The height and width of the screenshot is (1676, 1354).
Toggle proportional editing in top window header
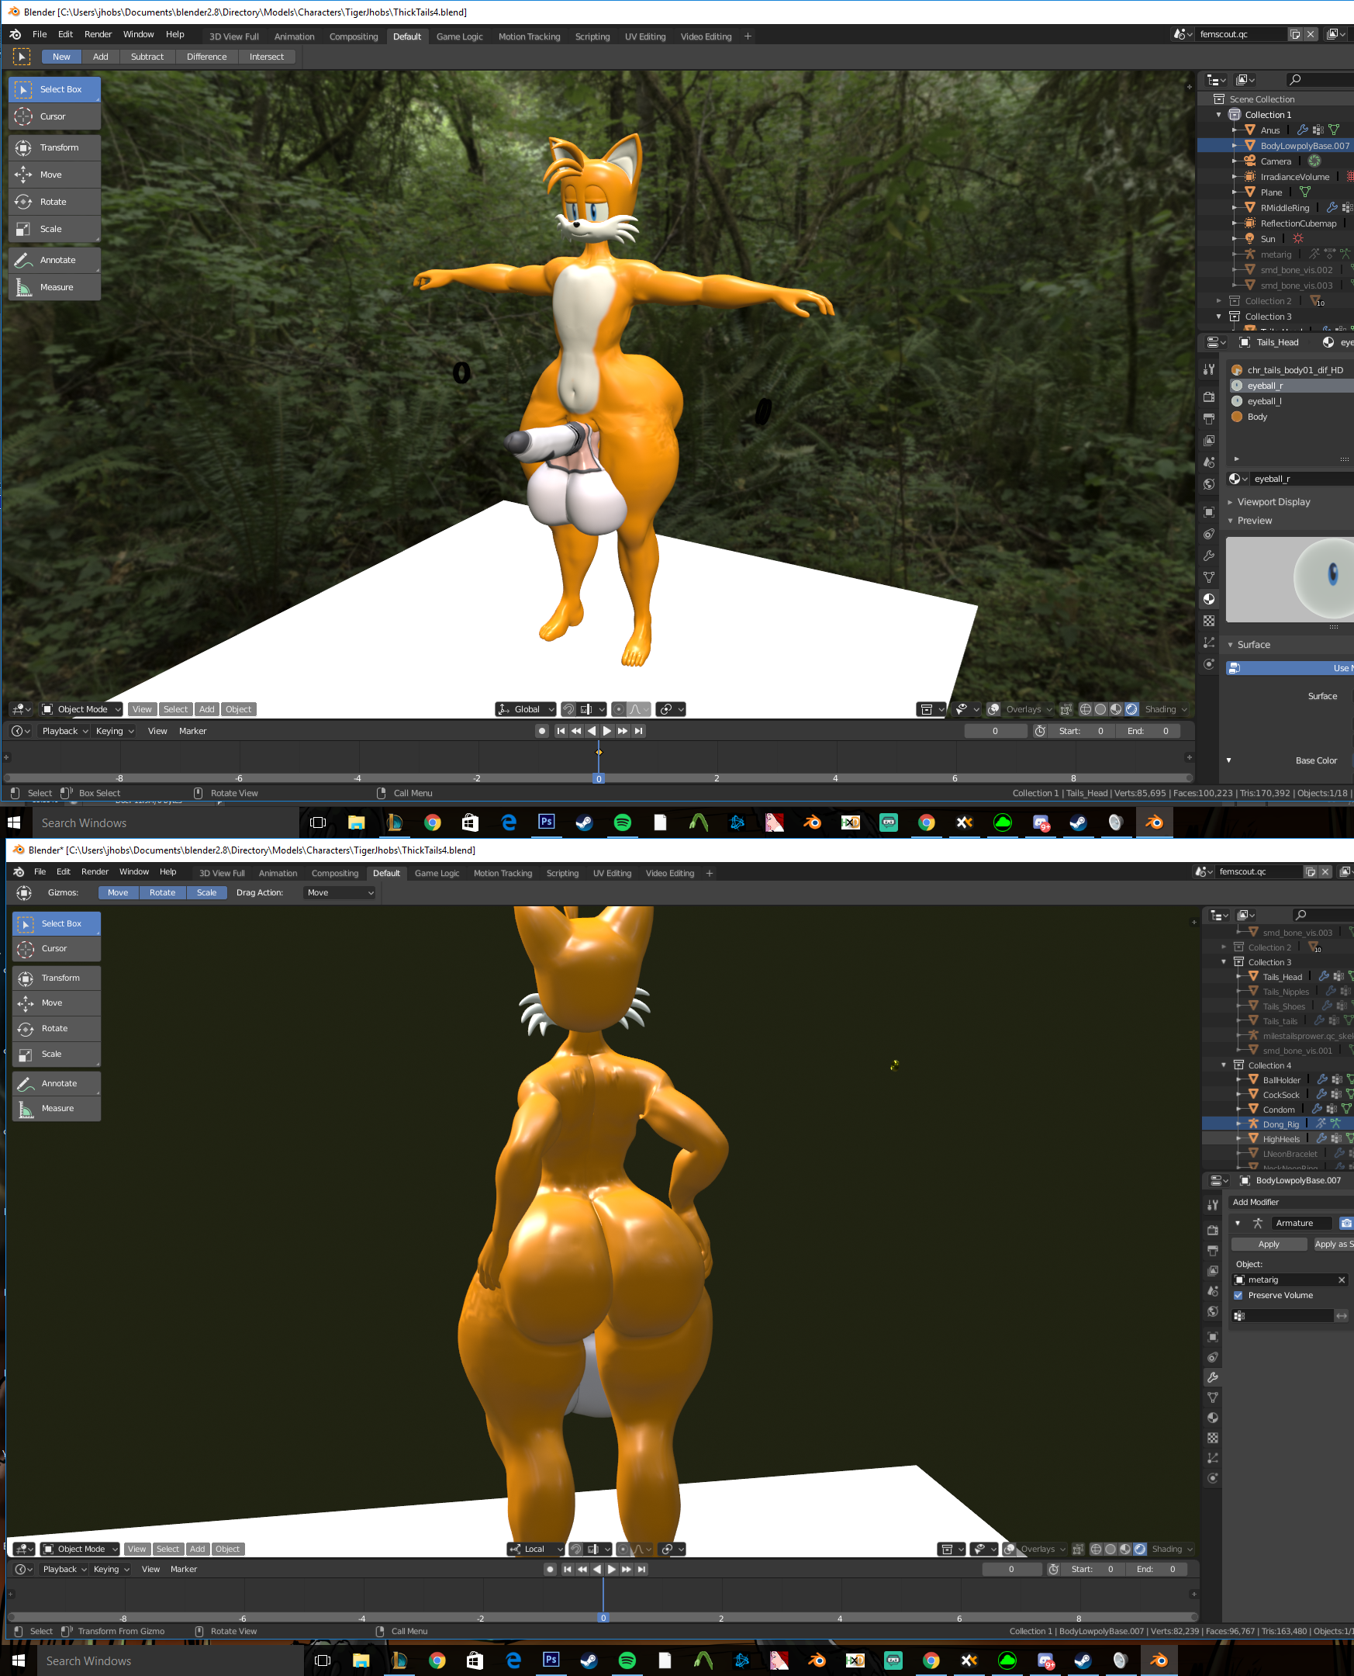click(619, 709)
